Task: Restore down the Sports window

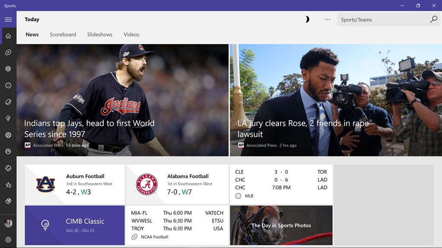Action: click(418, 6)
